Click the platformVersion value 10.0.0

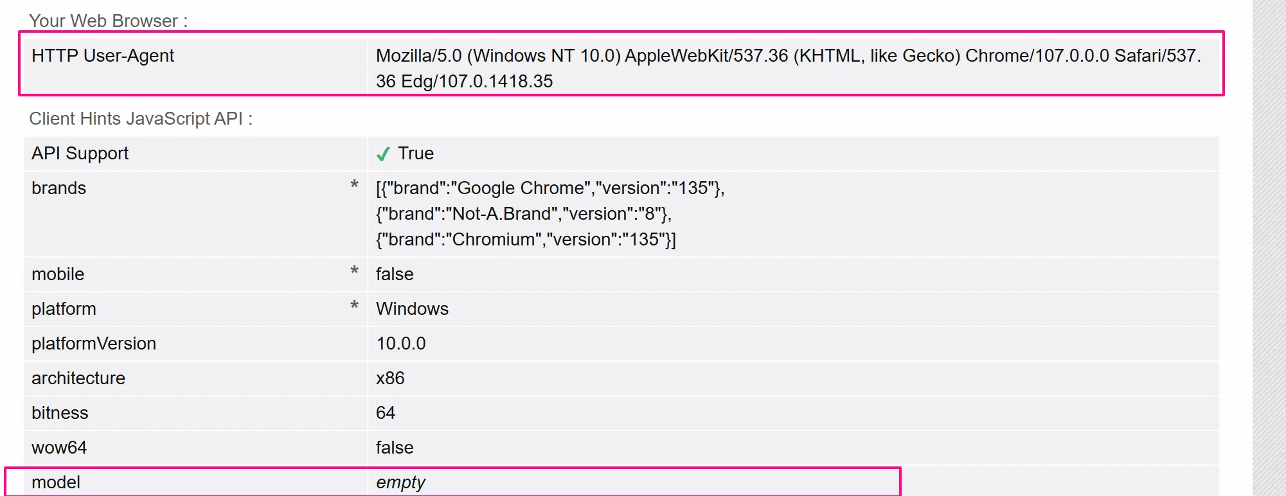(x=400, y=344)
